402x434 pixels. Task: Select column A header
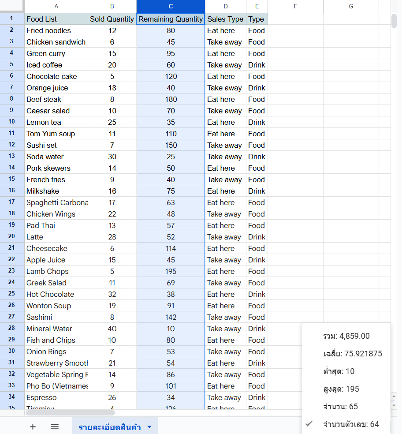[56, 6]
